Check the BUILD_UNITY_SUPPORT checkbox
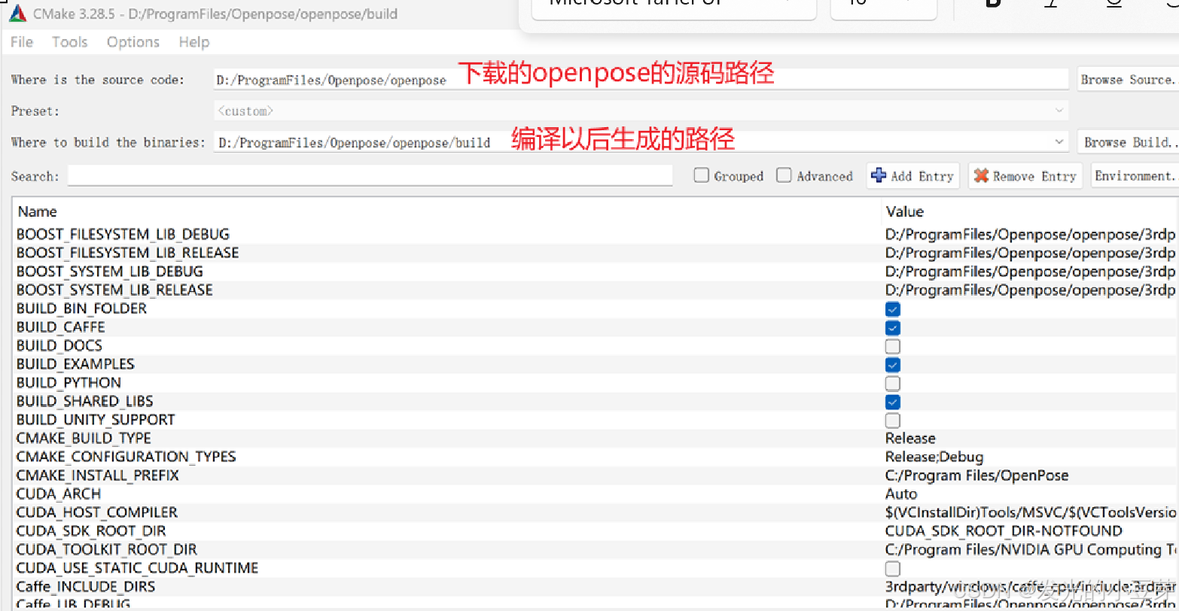Image resolution: width=1179 pixels, height=611 pixels. 893,421
